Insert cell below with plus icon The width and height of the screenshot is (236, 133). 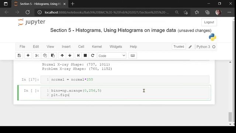pyautogui.click(x=28, y=55)
